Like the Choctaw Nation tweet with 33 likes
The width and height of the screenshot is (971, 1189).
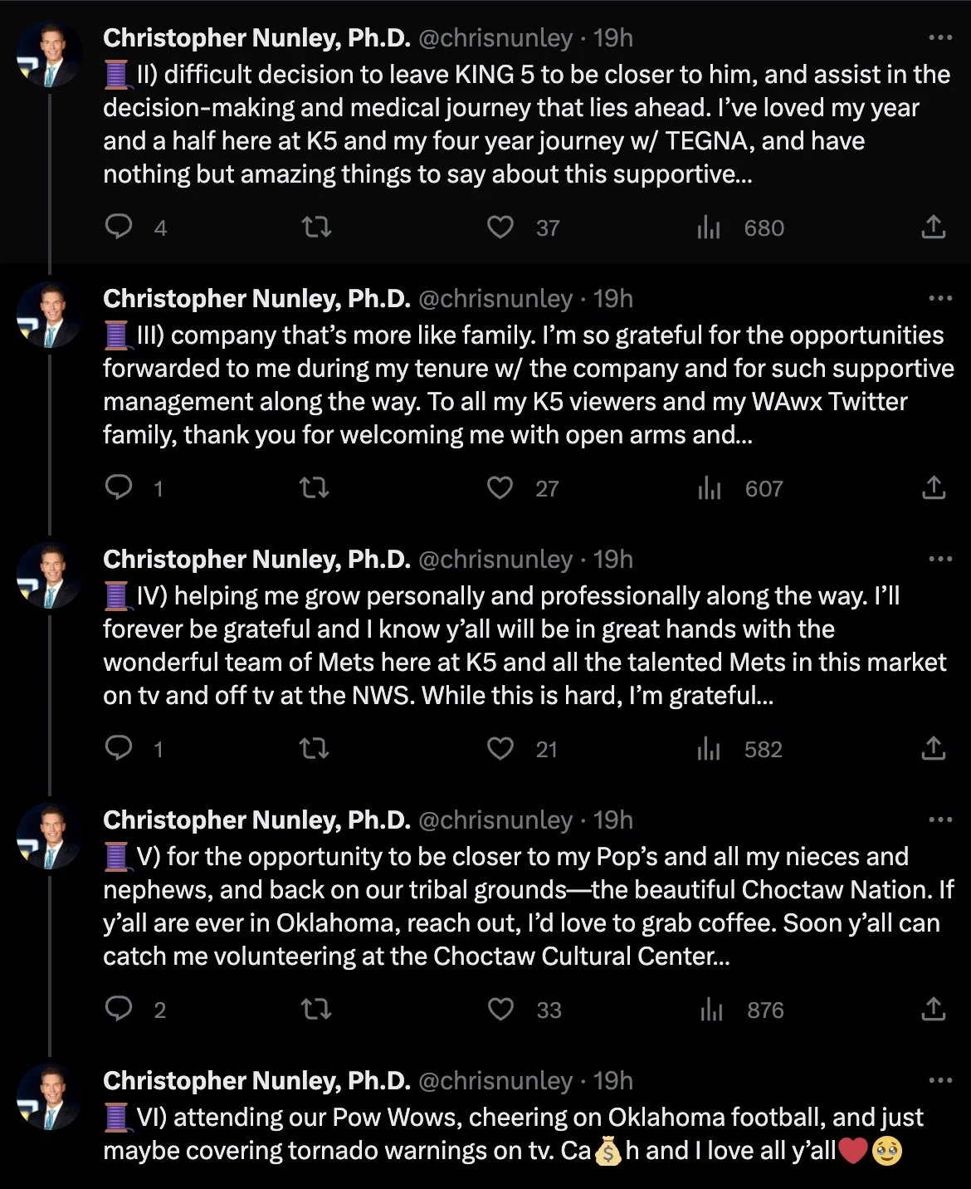(x=500, y=1009)
